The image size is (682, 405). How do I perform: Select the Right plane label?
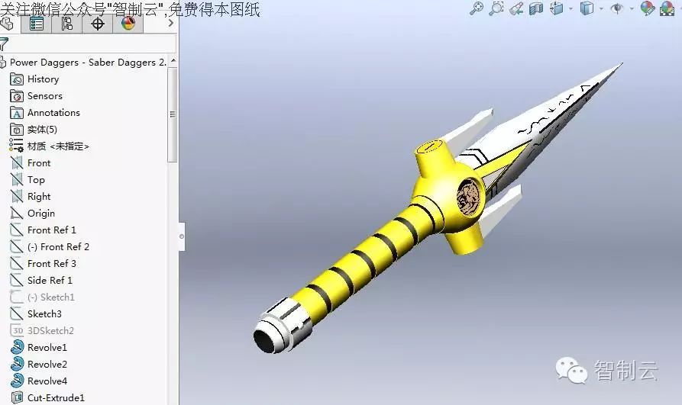coord(39,197)
